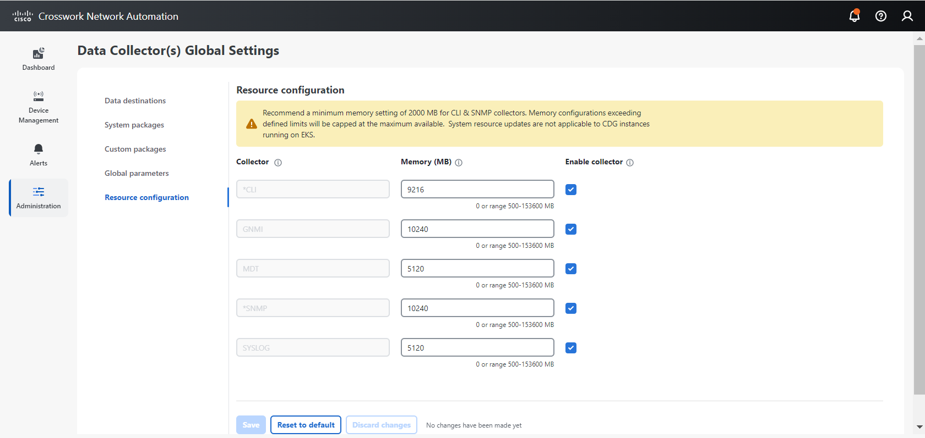Click the disabled GNMI collector name field
Image resolution: width=925 pixels, height=438 pixels.
click(313, 229)
